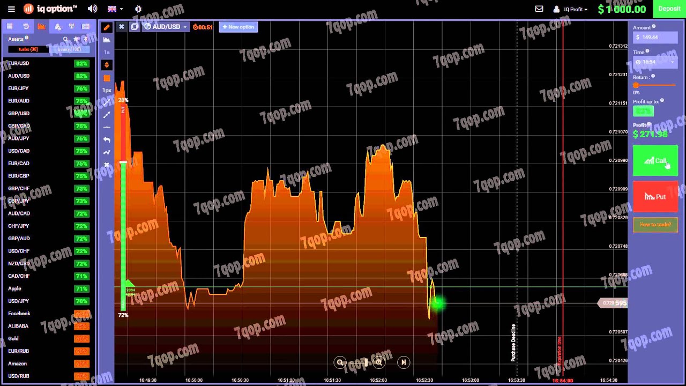Viewport: 686px width, 386px height.
Task: Click the green Call button
Action: (655, 161)
